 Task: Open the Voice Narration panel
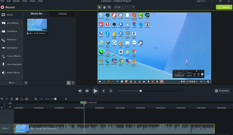click(11, 64)
